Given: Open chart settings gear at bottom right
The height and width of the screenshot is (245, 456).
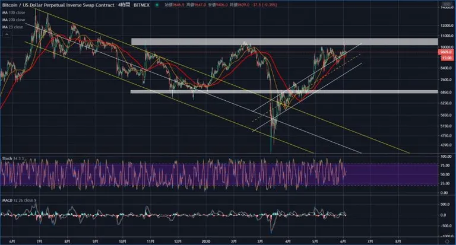Looking at the screenshot, I should (447, 241).
